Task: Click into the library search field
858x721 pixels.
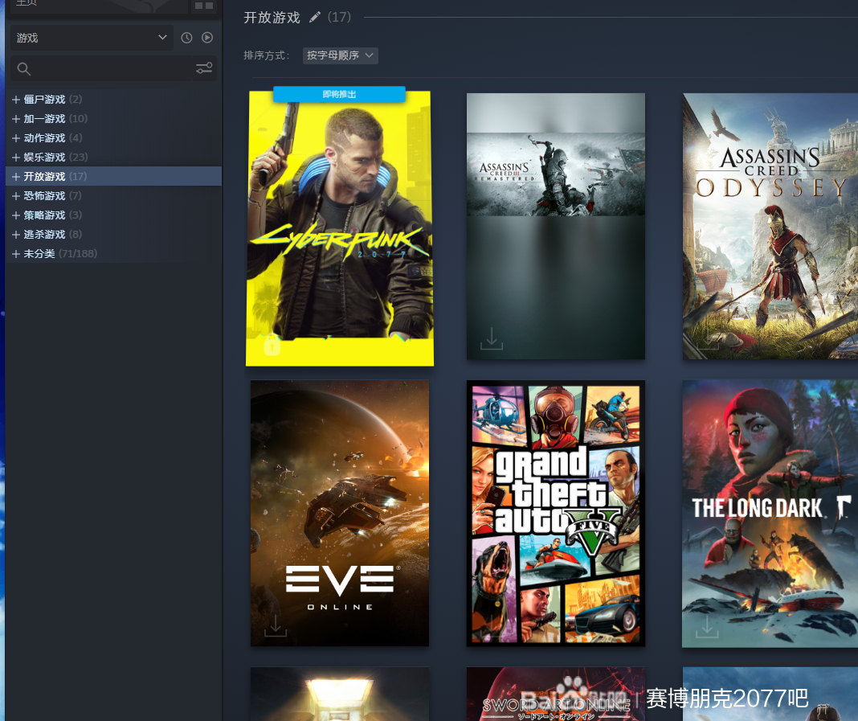Action: (x=113, y=68)
